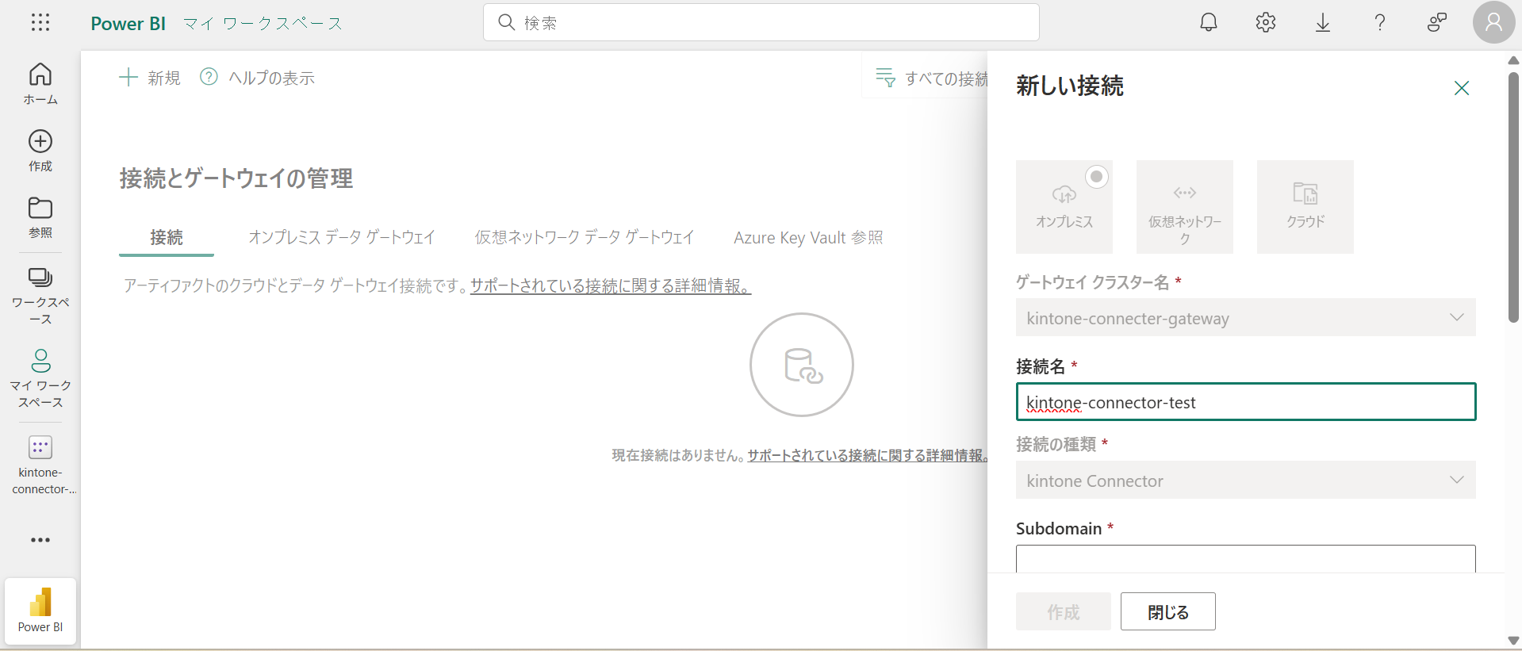
Task: Open the description's supported connections link
Action: click(x=611, y=285)
